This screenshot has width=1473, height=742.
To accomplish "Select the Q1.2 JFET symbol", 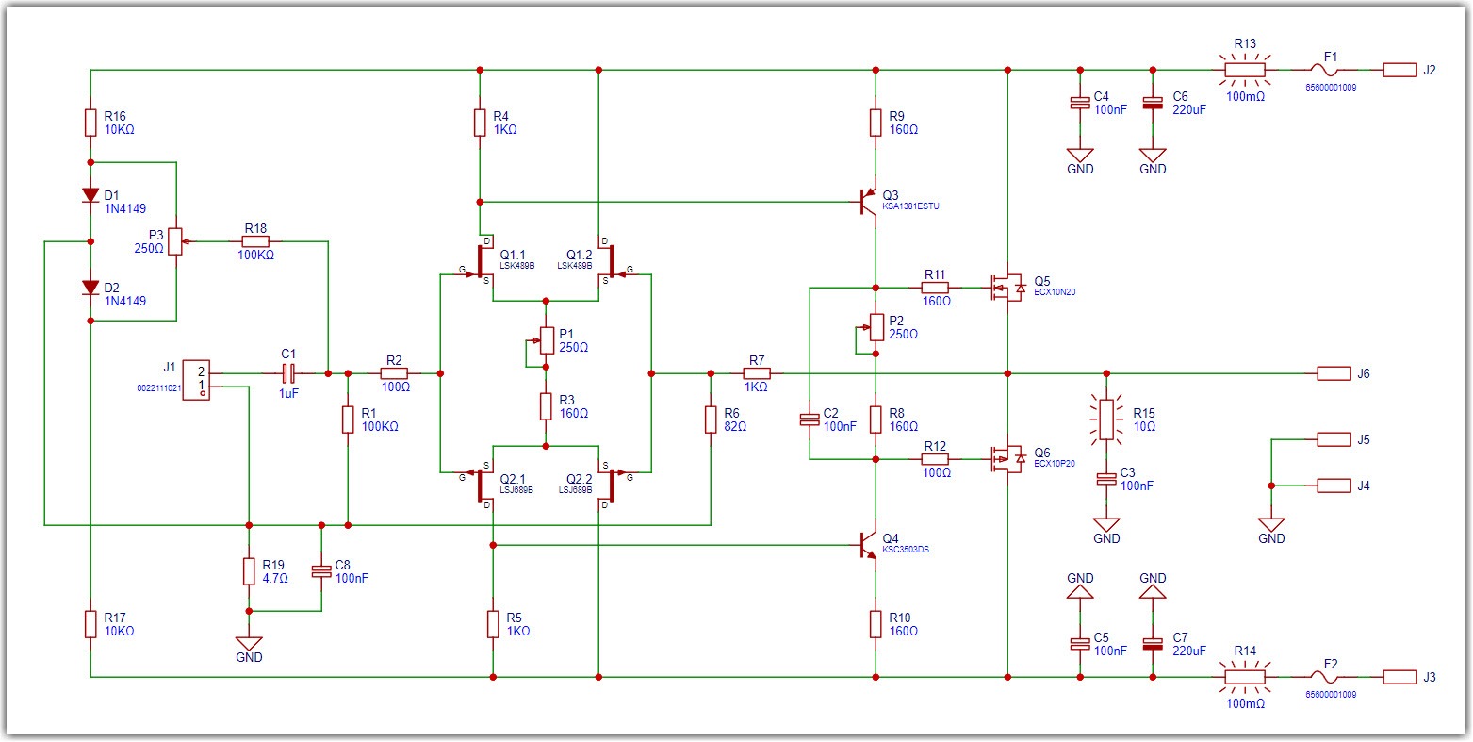I will point(611,261).
